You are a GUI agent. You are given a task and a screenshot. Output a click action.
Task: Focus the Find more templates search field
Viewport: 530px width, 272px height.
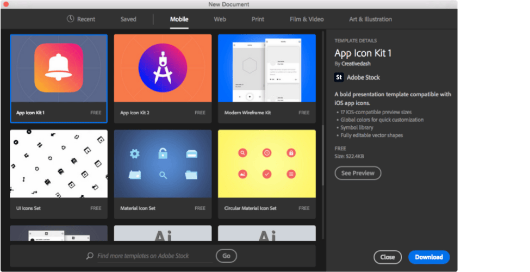(152, 256)
